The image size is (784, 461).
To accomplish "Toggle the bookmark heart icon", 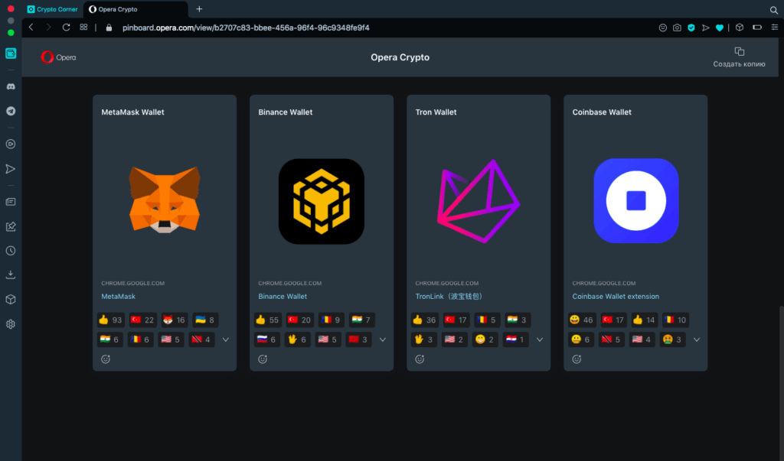I will [x=720, y=28].
